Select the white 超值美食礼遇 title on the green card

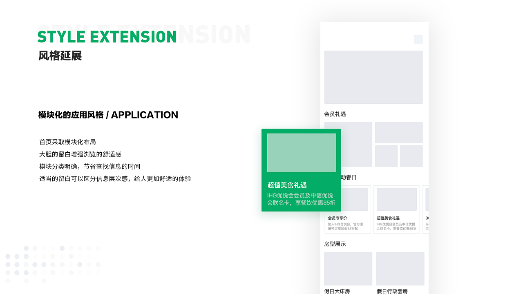[x=287, y=185]
